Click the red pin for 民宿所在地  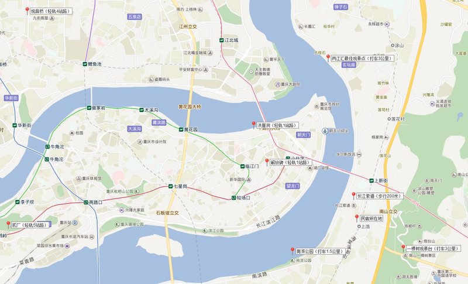(357, 218)
